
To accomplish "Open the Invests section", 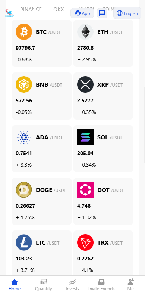I will [x=72, y=285].
